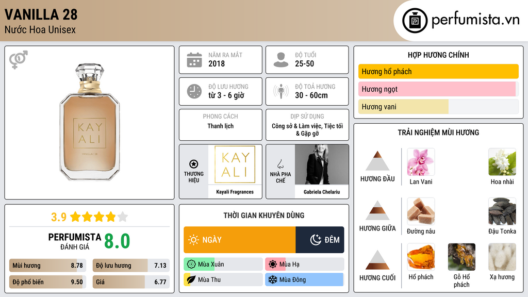Image resolution: width=528 pixels, height=297 pixels.
Task: Click the perfumista.vn logo icon
Action: 414,21
